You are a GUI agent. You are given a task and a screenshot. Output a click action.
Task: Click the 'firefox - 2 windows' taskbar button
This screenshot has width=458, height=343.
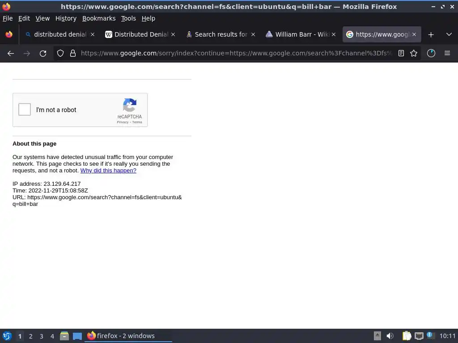coord(128,336)
